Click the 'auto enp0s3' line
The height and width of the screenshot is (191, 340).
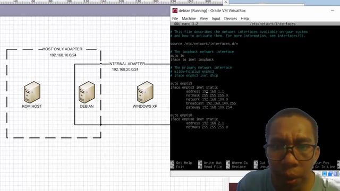point(181,83)
